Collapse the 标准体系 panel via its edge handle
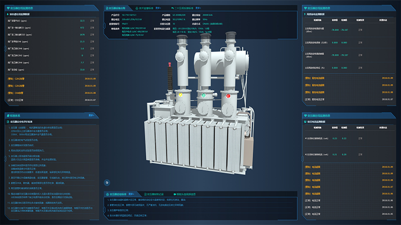This screenshot has width=401, height=225. pyautogui.click(x=6, y=158)
